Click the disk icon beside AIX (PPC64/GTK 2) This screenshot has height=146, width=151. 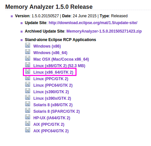tap(28, 130)
